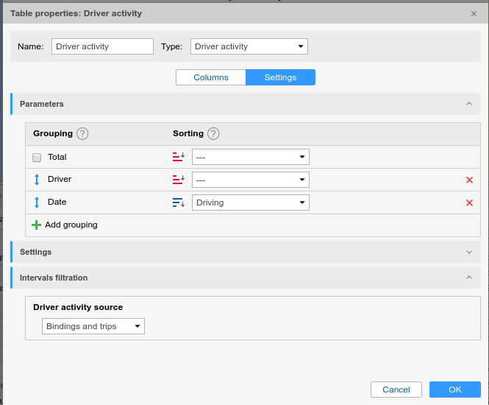Image resolution: width=489 pixels, height=405 pixels.
Task: Switch to the Columns tab
Action: pos(210,77)
